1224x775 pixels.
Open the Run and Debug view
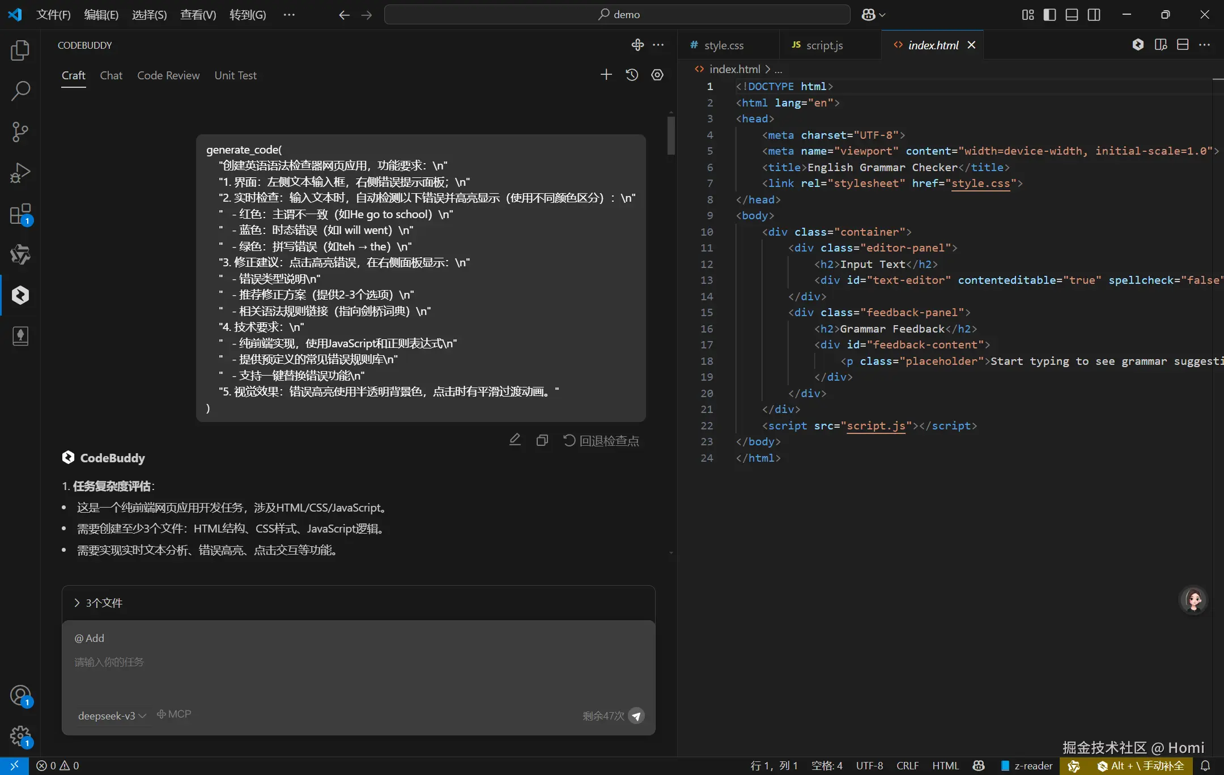[20, 173]
